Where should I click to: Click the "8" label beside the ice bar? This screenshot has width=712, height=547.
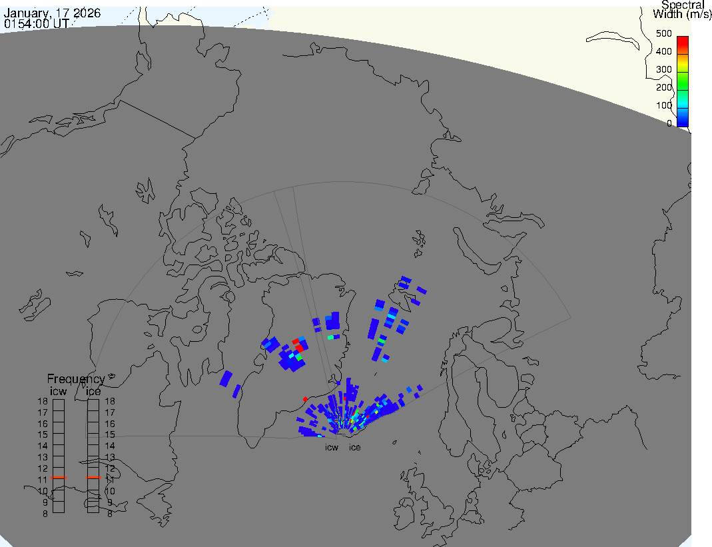click(109, 514)
